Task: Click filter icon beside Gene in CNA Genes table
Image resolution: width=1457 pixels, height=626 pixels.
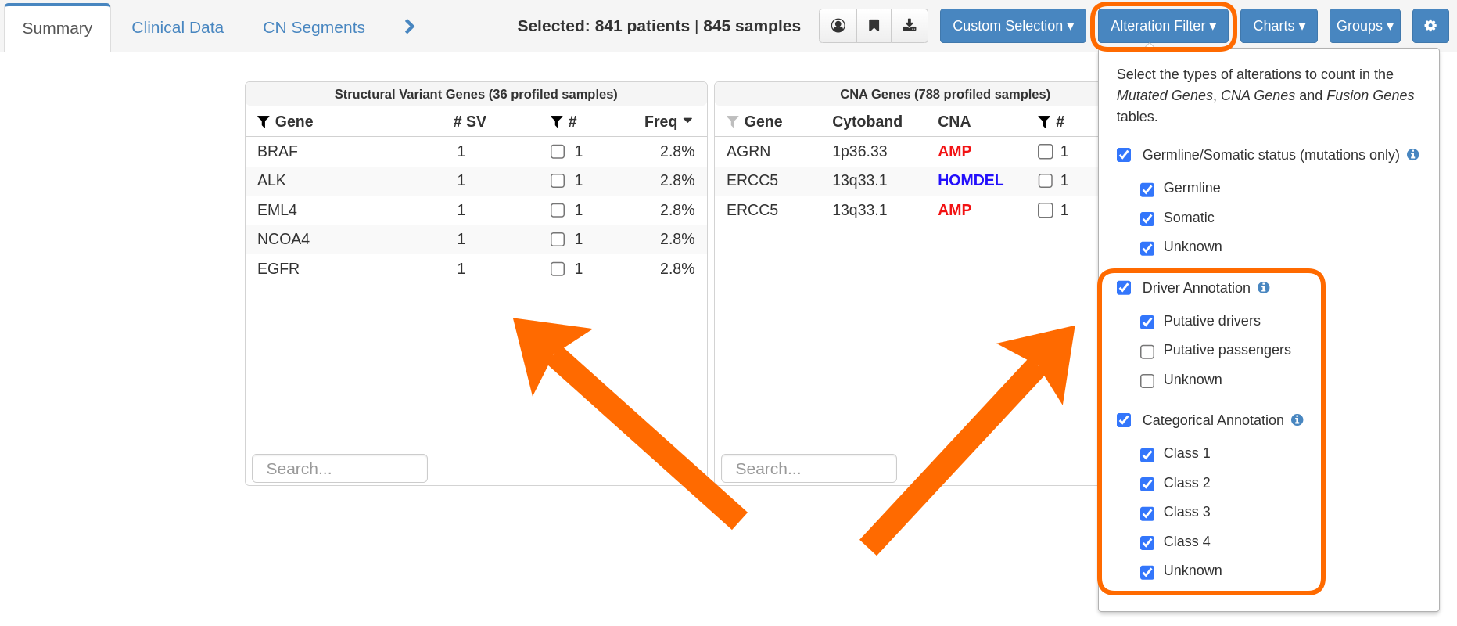Action: [x=733, y=121]
